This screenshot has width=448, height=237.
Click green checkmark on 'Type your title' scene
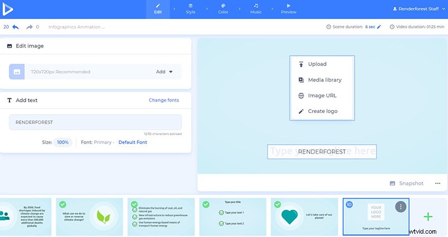(206, 205)
